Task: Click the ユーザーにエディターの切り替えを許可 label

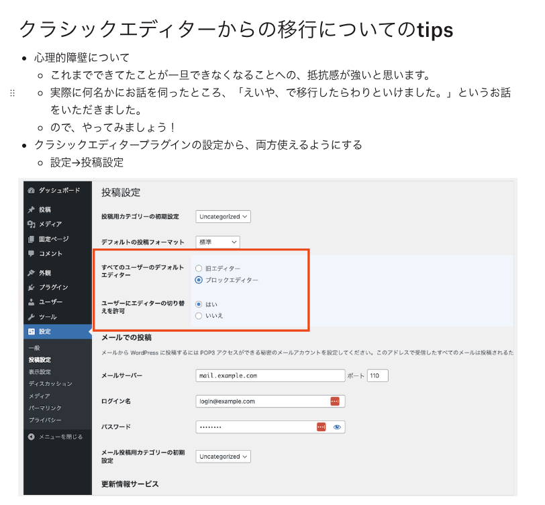Action: [x=143, y=307]
